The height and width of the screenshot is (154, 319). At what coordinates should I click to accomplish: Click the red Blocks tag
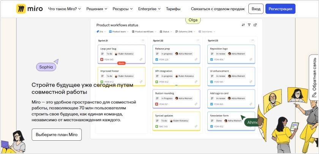[x=122, y=63]
